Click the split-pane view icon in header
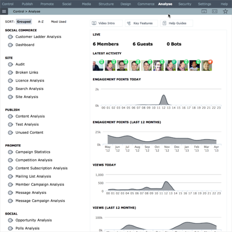232x232 pixels. (215, 12)
